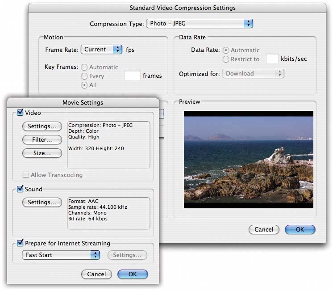Image resolution: width=333 pixels, height=291 pixels.
Task: Select Automatic data rate option
Action: (226, 51)
